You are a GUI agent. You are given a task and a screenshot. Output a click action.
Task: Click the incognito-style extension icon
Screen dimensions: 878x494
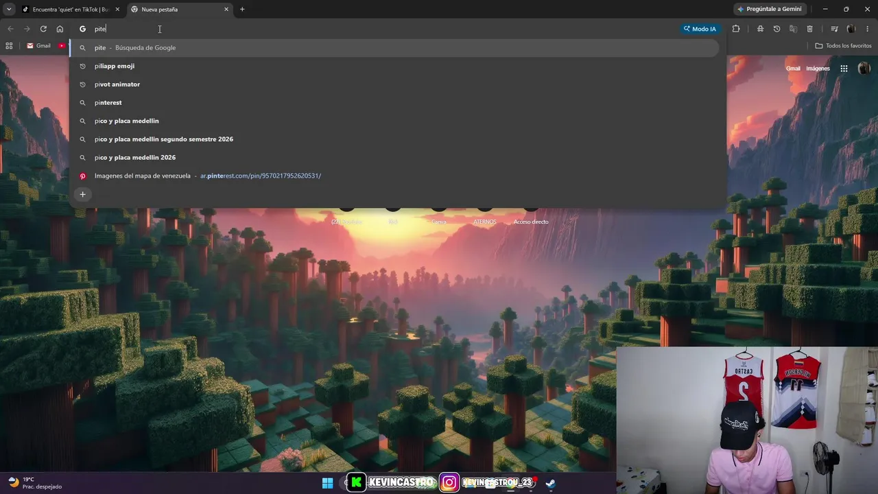760,29
